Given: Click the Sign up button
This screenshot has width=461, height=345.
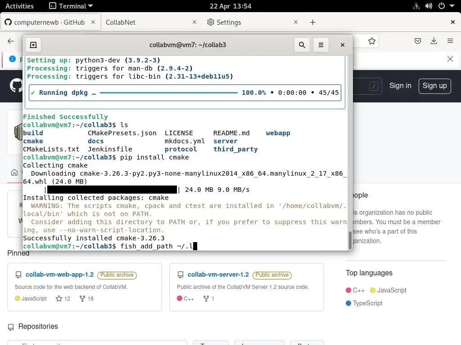Looking at the screenshot, I should point(434,86).
